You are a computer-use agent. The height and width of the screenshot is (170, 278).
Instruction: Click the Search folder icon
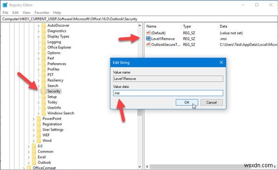click(x=44, y=86)
